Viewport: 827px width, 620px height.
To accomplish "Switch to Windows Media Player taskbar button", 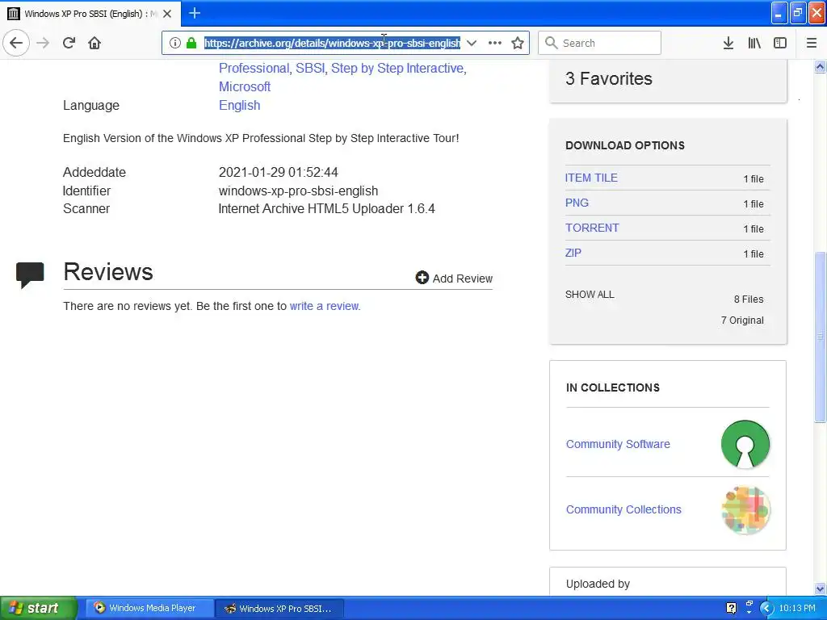I will pos(149,608).
